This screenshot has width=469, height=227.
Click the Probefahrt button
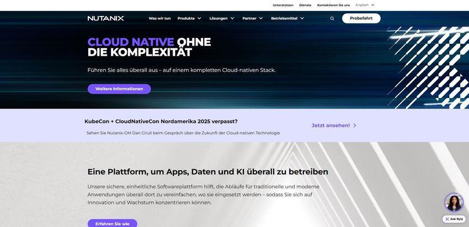(361, 18)
